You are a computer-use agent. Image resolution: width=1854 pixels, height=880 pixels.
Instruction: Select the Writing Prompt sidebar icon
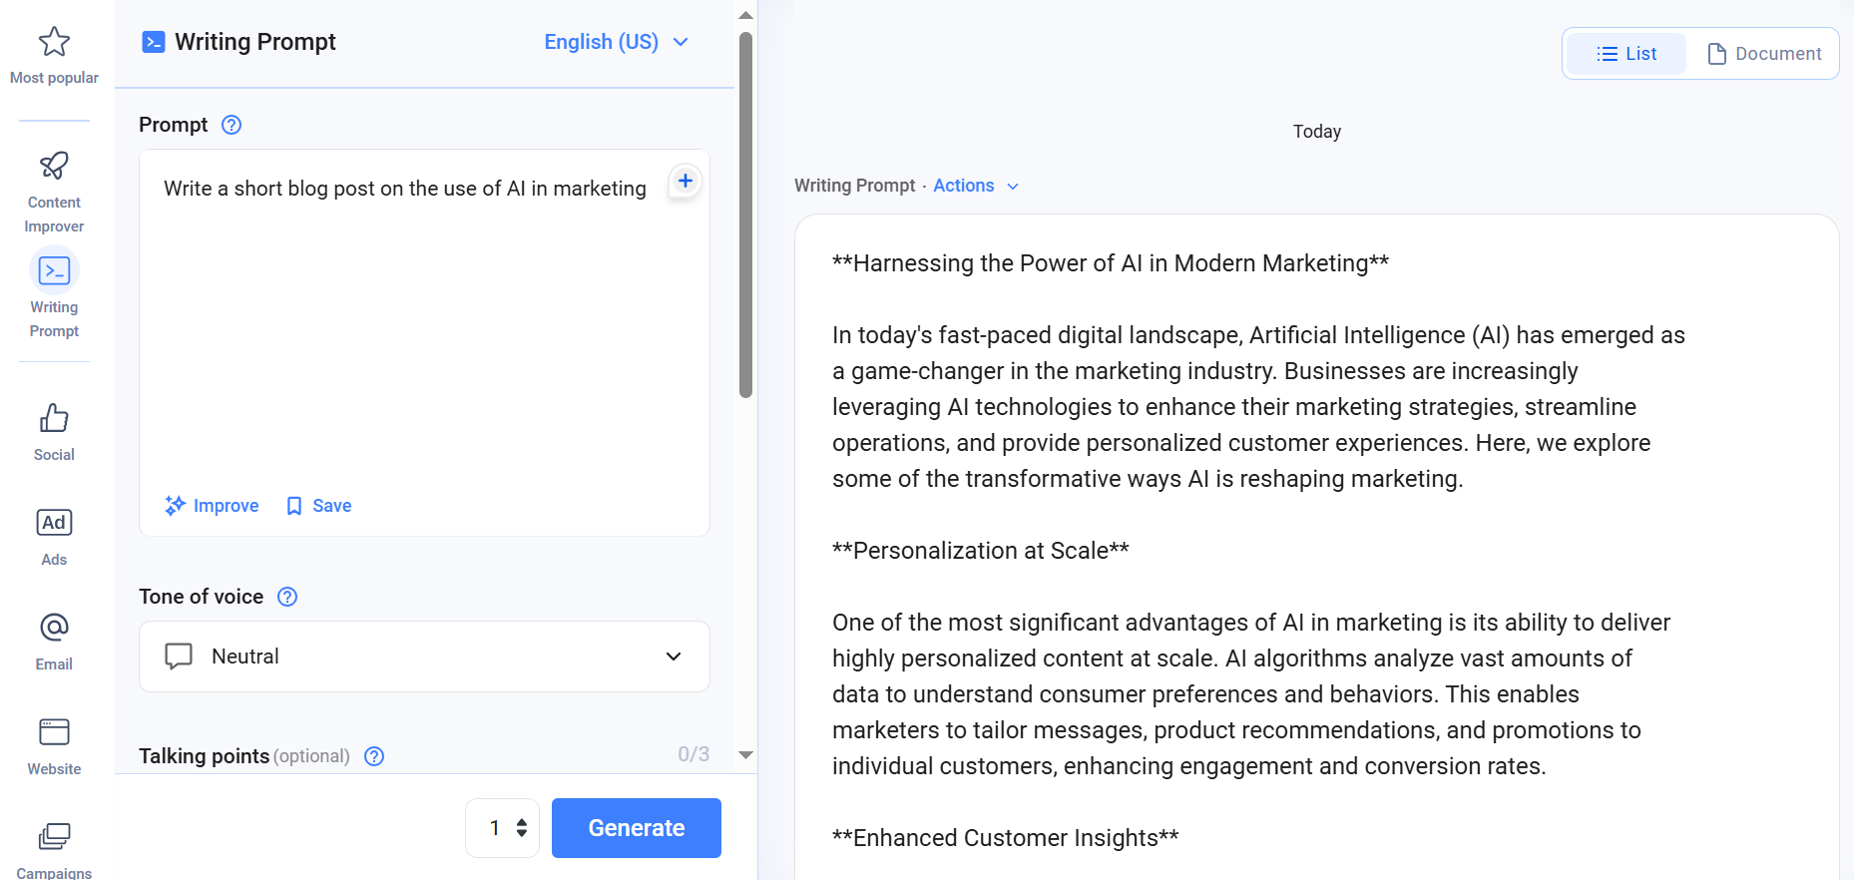point(54,270)
